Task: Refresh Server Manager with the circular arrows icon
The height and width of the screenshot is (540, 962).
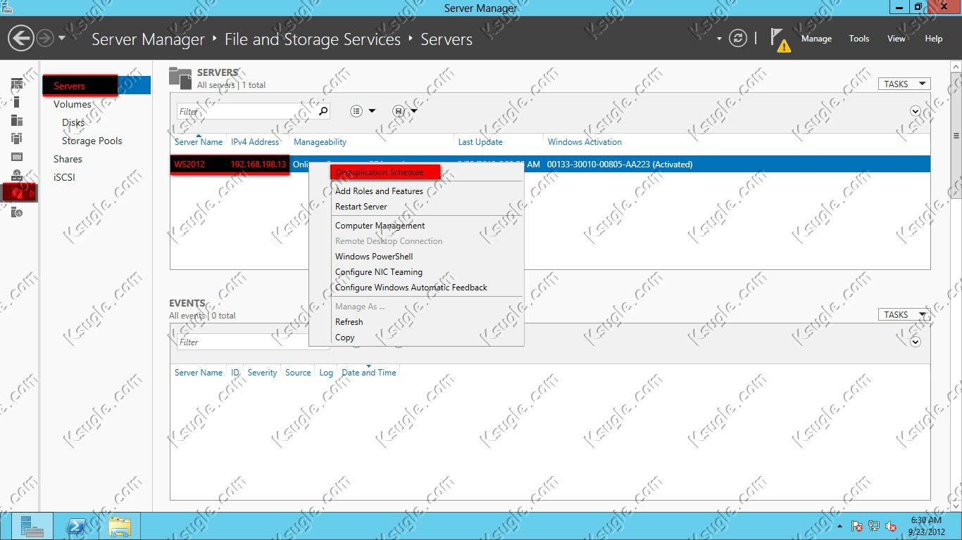Action: pyautogui.click(x=738, y=38)
